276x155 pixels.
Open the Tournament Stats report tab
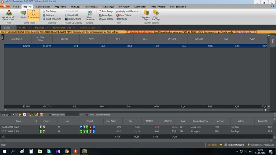[x=87, y=28]
